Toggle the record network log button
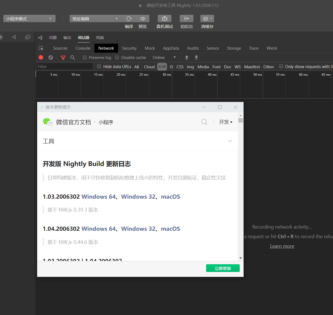 pos(41,57)
